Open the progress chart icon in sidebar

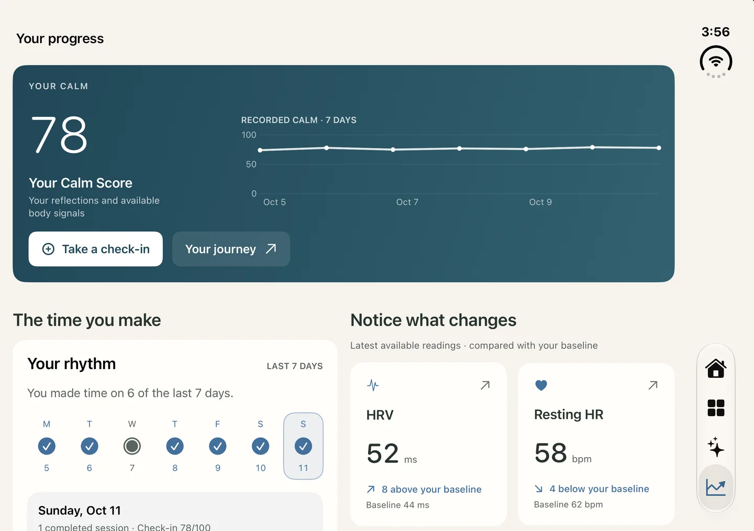716,487
